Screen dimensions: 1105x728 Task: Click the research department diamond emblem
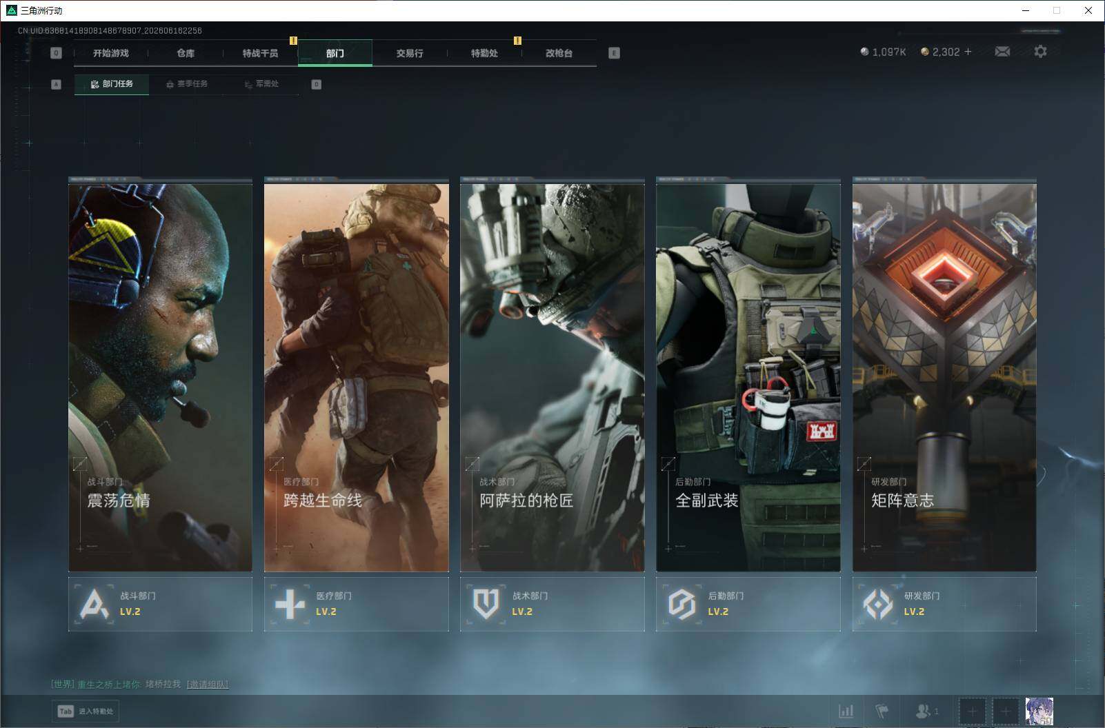(x=878, y=605)
